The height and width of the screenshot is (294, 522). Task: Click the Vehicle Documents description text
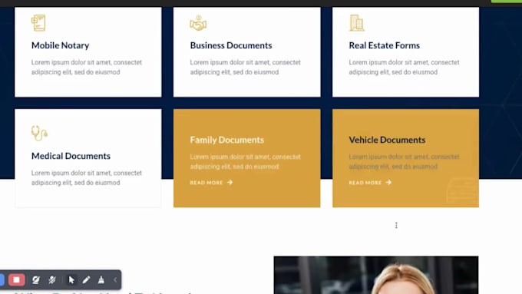tap(404, 161)
